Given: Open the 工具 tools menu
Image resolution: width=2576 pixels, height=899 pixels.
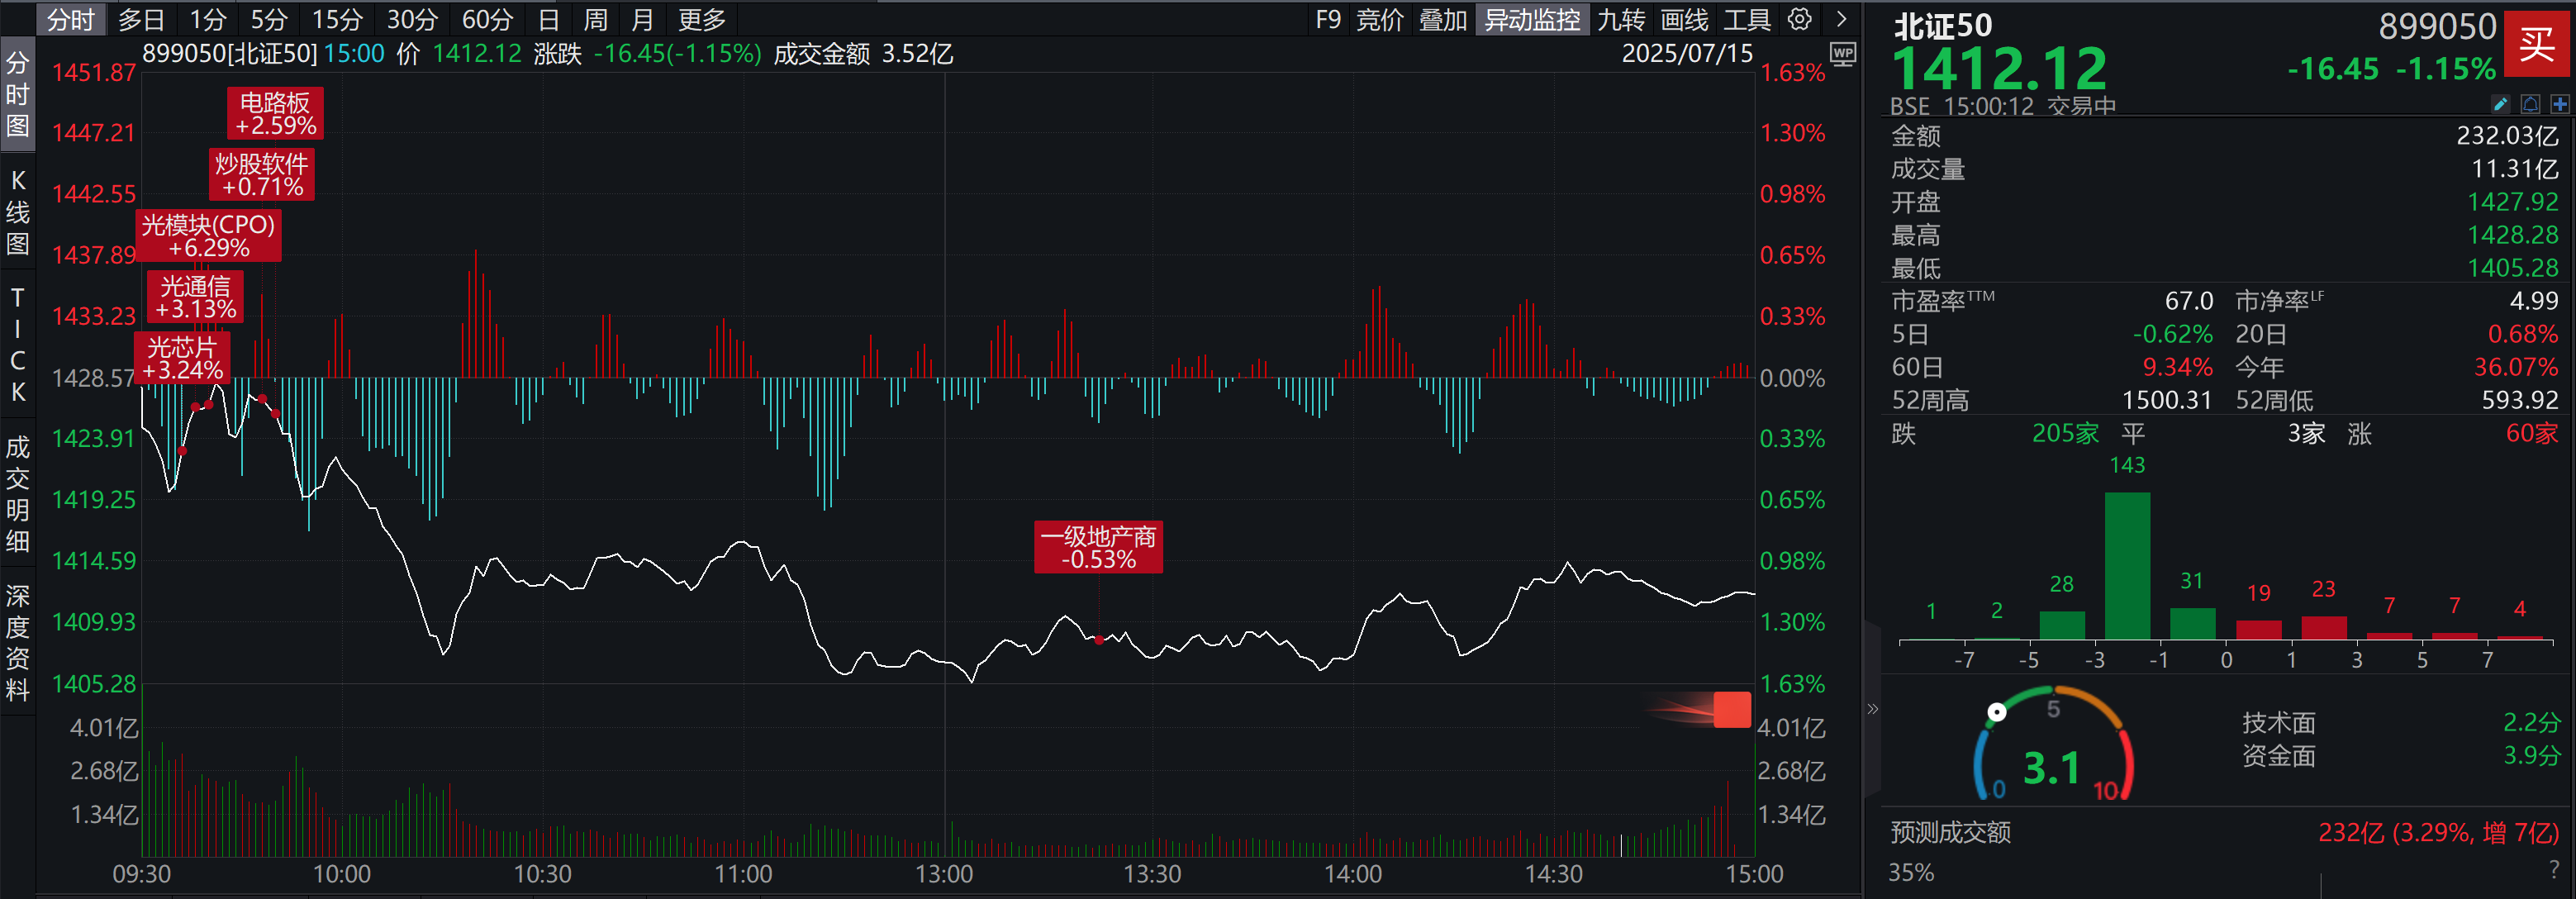Looking at the screenshot, I should 1747,19.
